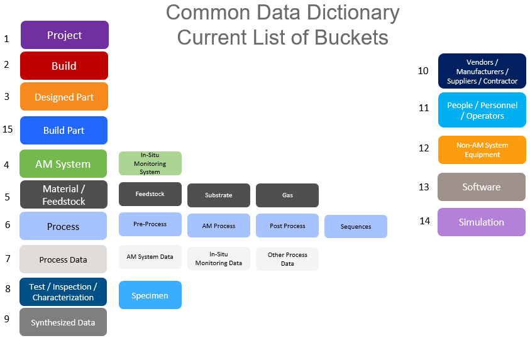
Task: Select the Gas sub-bucket
Action: click(x=287, y=195)
